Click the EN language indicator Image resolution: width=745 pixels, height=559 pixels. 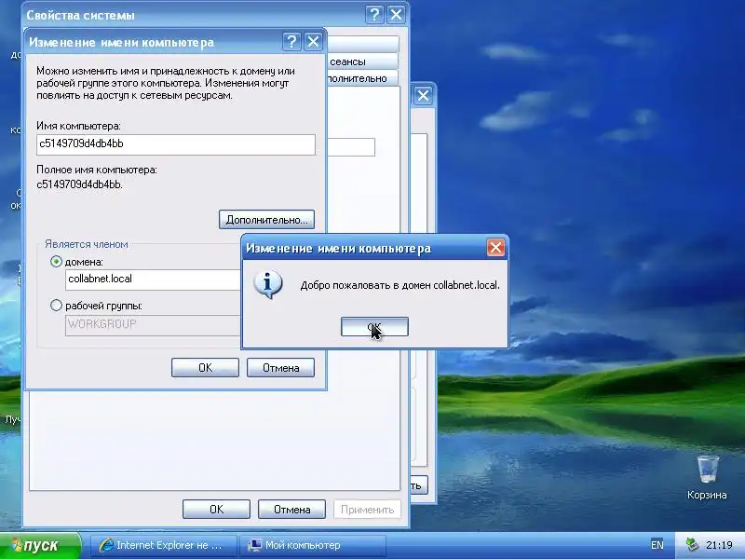[x=657, y=545]
